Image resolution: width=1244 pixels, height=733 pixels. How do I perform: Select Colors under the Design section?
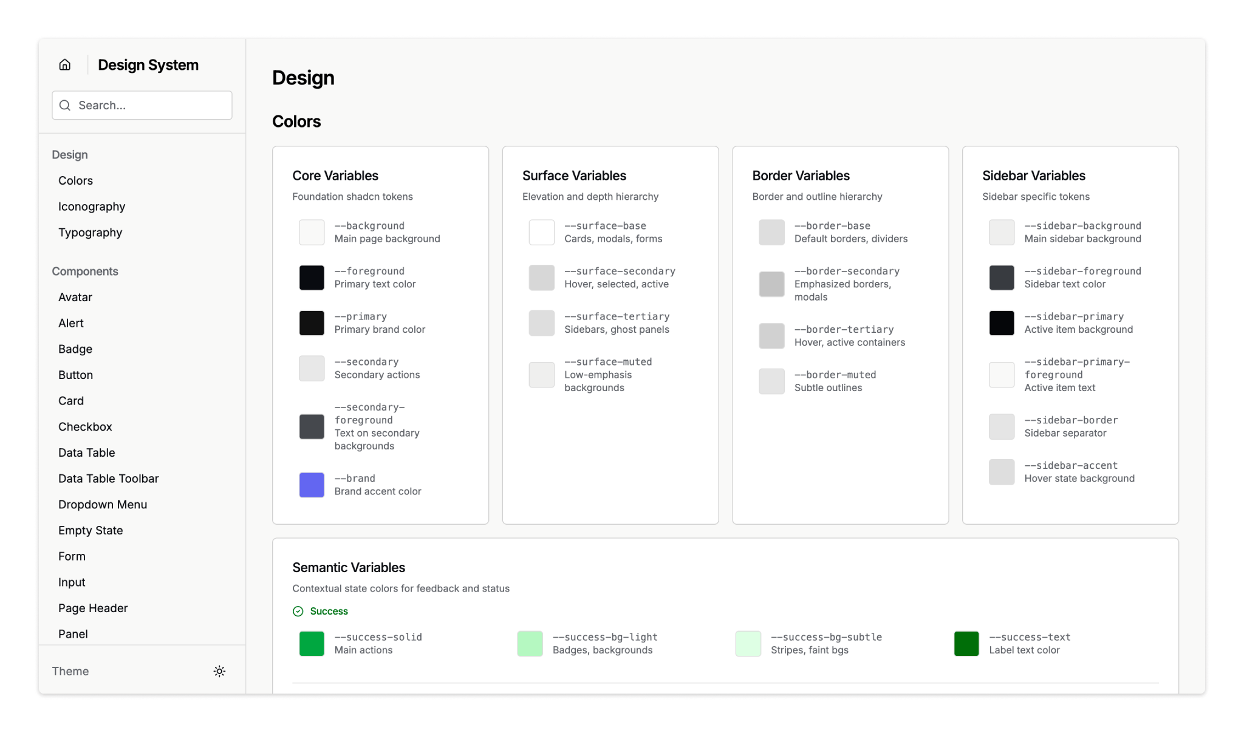click(75, 180)
